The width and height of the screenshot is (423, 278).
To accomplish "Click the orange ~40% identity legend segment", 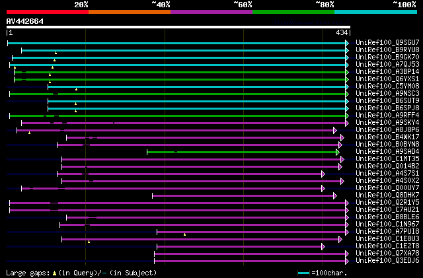I will 130,12.
